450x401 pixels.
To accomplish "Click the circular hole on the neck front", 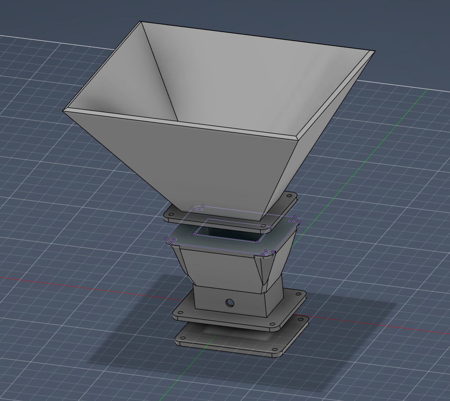I will point(230,302).
